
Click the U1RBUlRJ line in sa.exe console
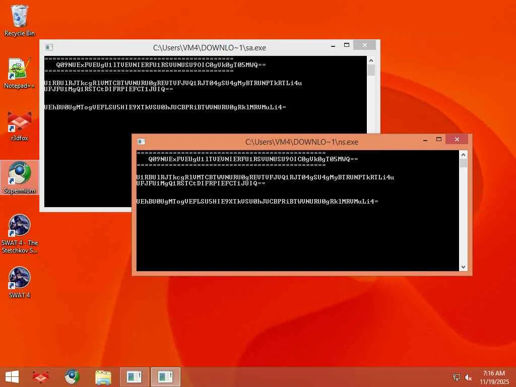(x=173, y=83)
